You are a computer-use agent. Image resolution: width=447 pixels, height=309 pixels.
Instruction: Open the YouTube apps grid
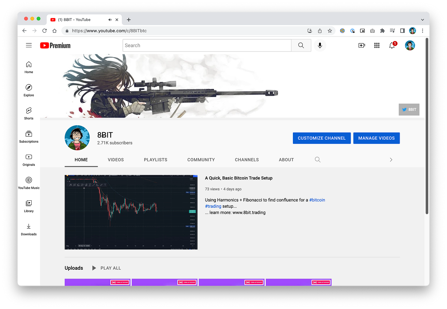coord(377,45)
